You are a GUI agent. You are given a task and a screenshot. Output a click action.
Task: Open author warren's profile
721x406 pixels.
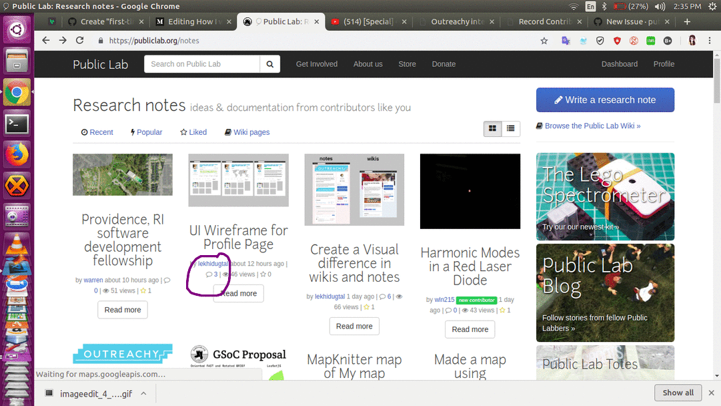point(93,280)
